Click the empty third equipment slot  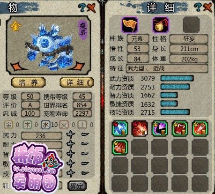pyautogui.click(x=191, y=25)
